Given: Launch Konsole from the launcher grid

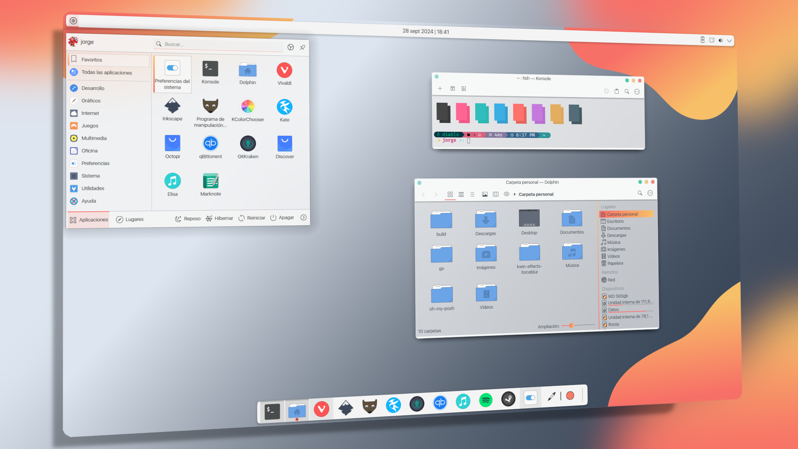Looking at the screenshot, I should [x=210, y=73].
